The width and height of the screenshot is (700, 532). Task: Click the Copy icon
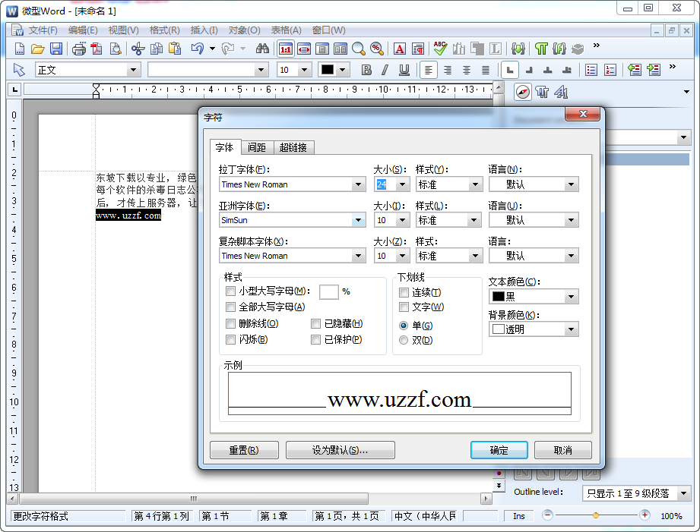157,49
